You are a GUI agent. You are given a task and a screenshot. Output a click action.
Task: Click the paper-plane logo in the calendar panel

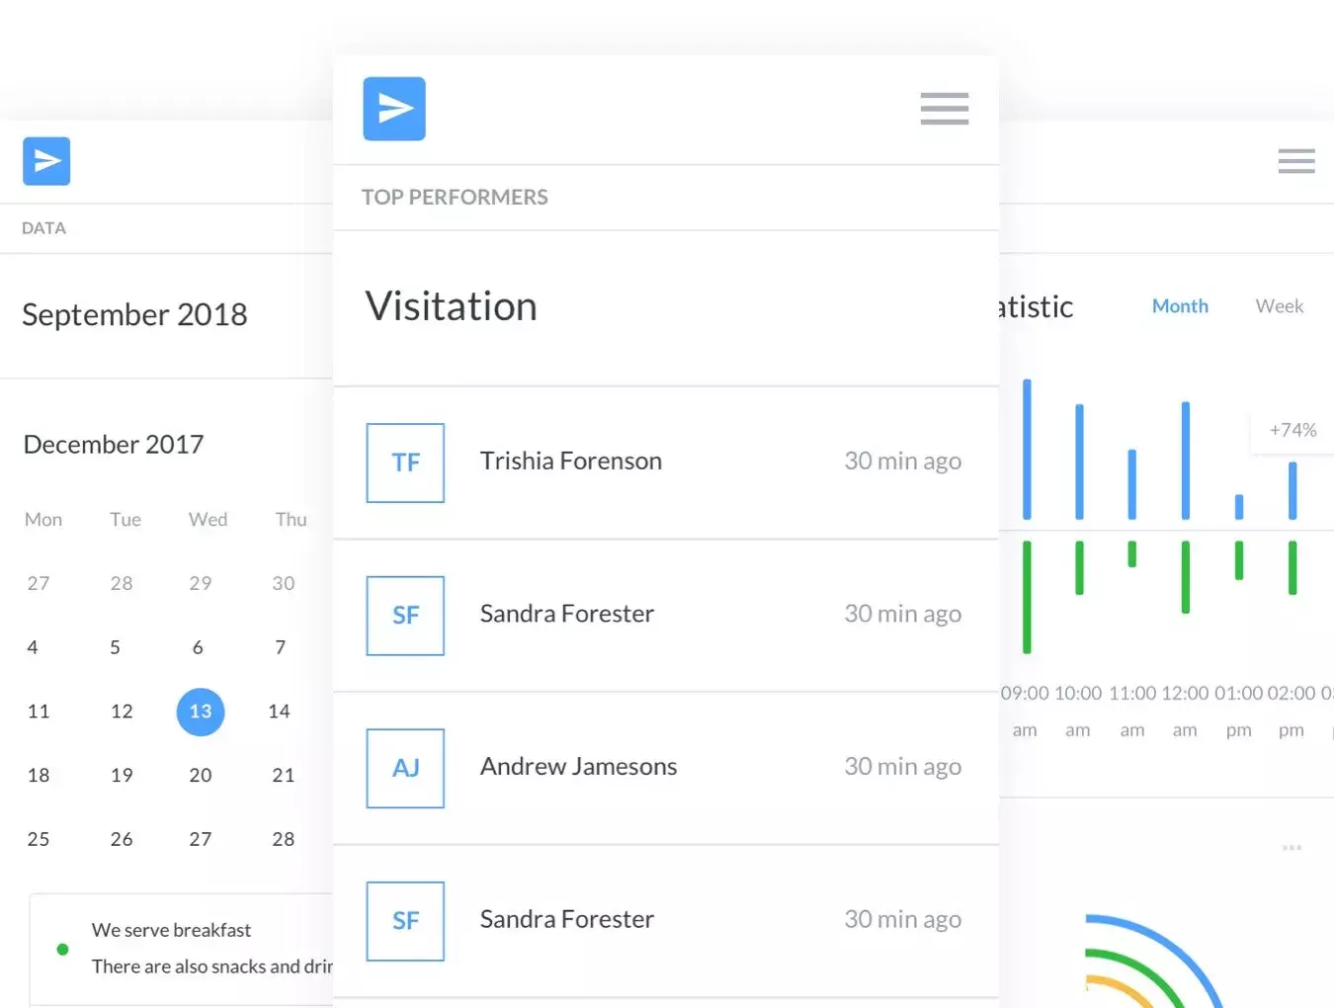(46, 161)
